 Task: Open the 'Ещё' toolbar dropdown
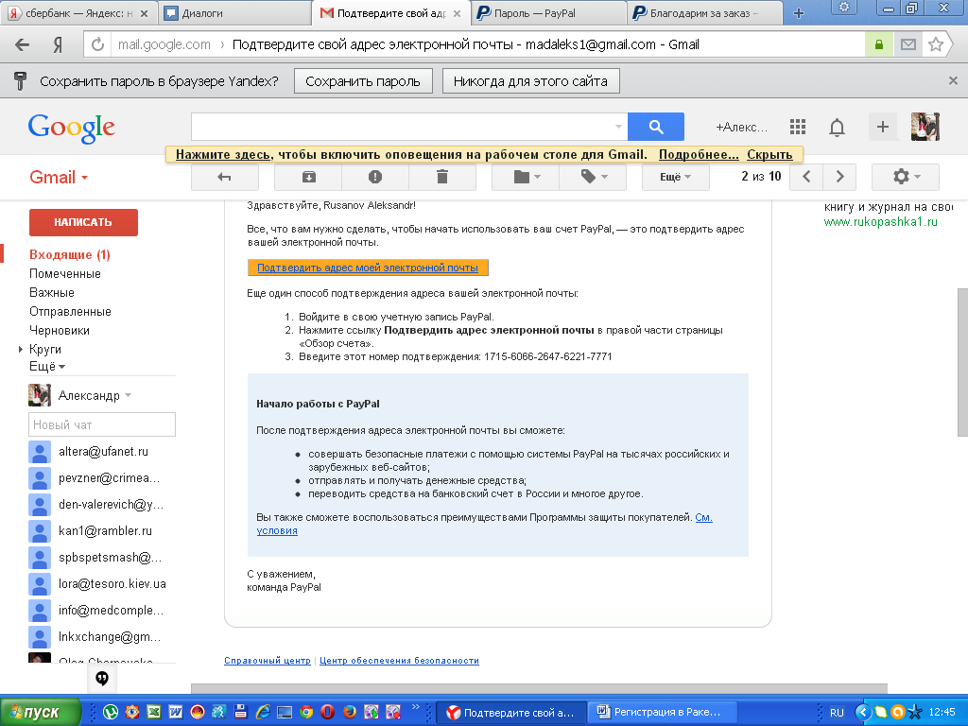point(675,177)
